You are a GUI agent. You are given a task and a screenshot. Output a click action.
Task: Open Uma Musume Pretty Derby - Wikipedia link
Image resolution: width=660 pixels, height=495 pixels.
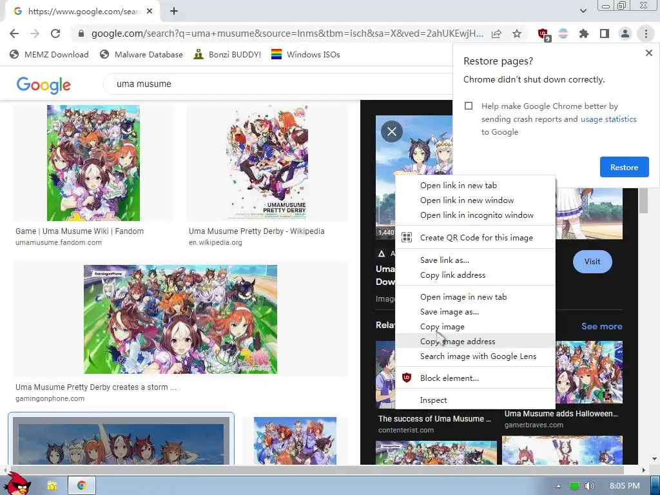(x=257, y=231)
